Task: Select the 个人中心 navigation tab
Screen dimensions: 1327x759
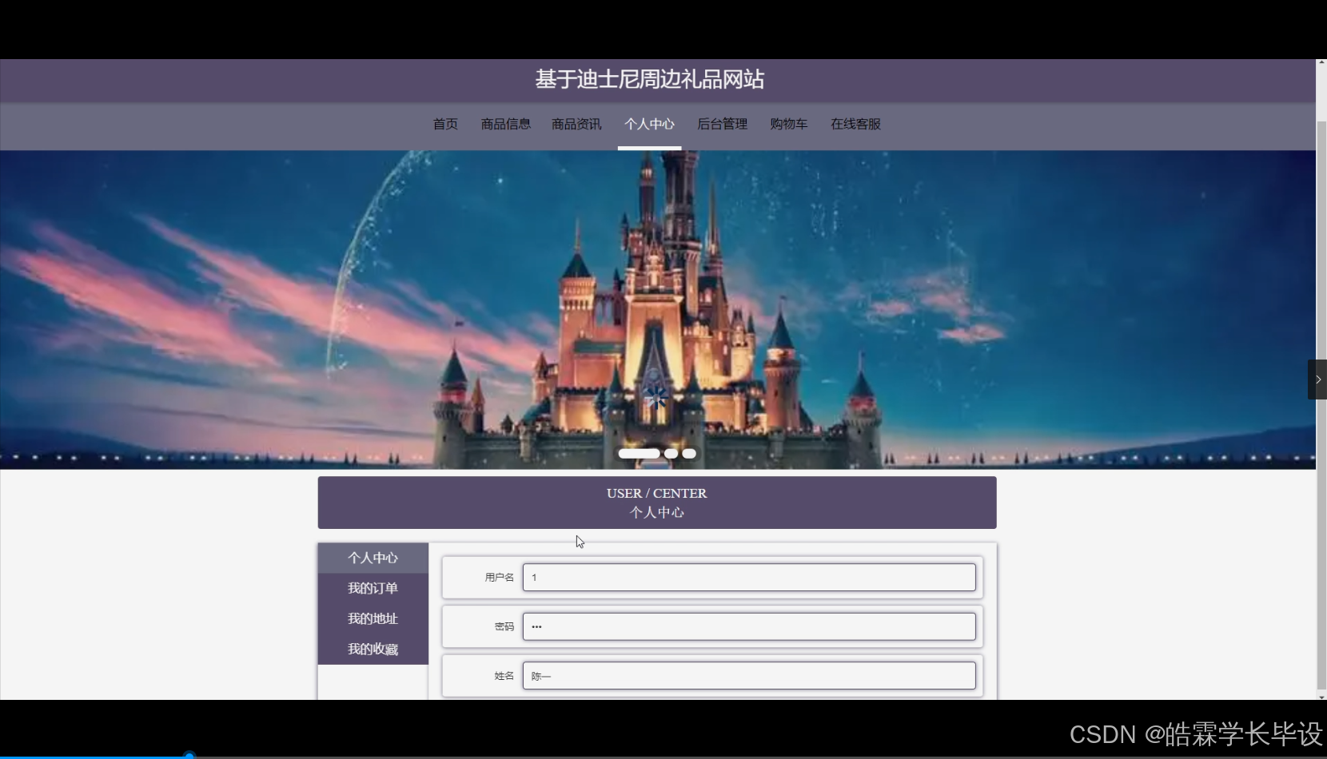Action: (649, 124)
